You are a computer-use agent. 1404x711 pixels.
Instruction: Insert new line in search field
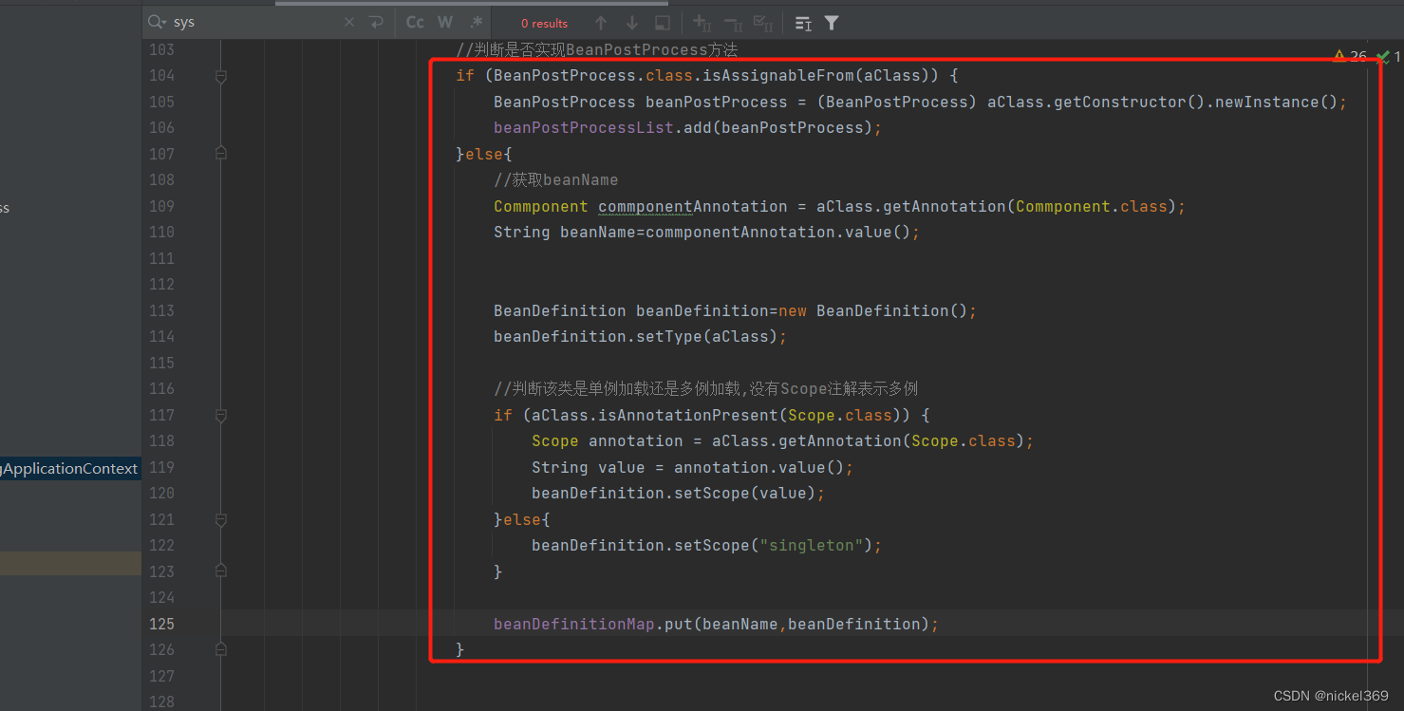click(x=376, y=22)
